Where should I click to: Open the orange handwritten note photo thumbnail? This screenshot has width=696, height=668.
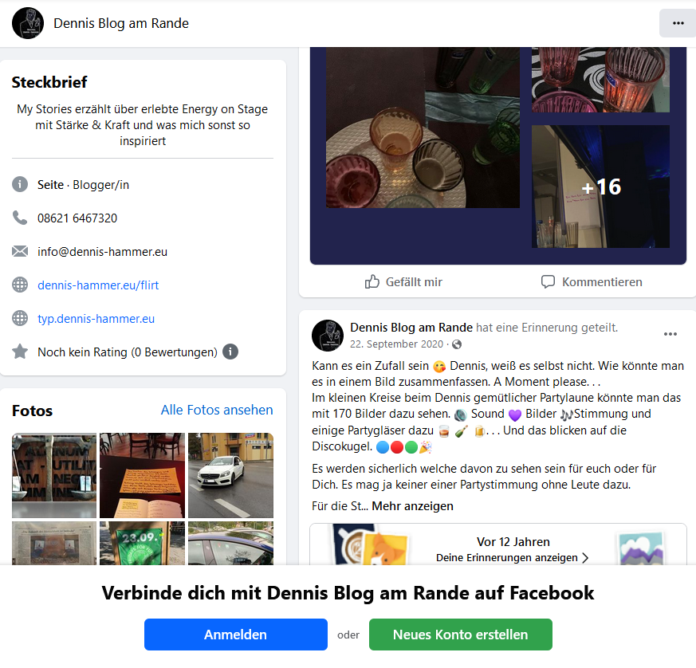[142, 475]
